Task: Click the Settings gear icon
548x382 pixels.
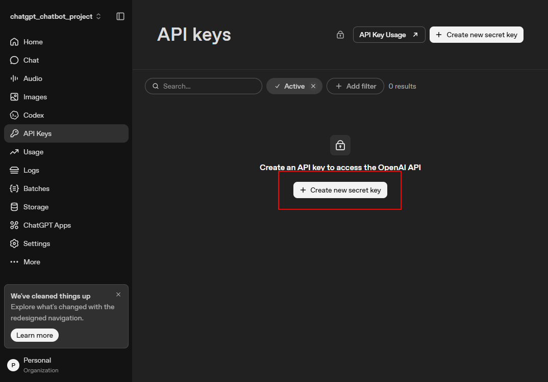Action: click(14, 243)
